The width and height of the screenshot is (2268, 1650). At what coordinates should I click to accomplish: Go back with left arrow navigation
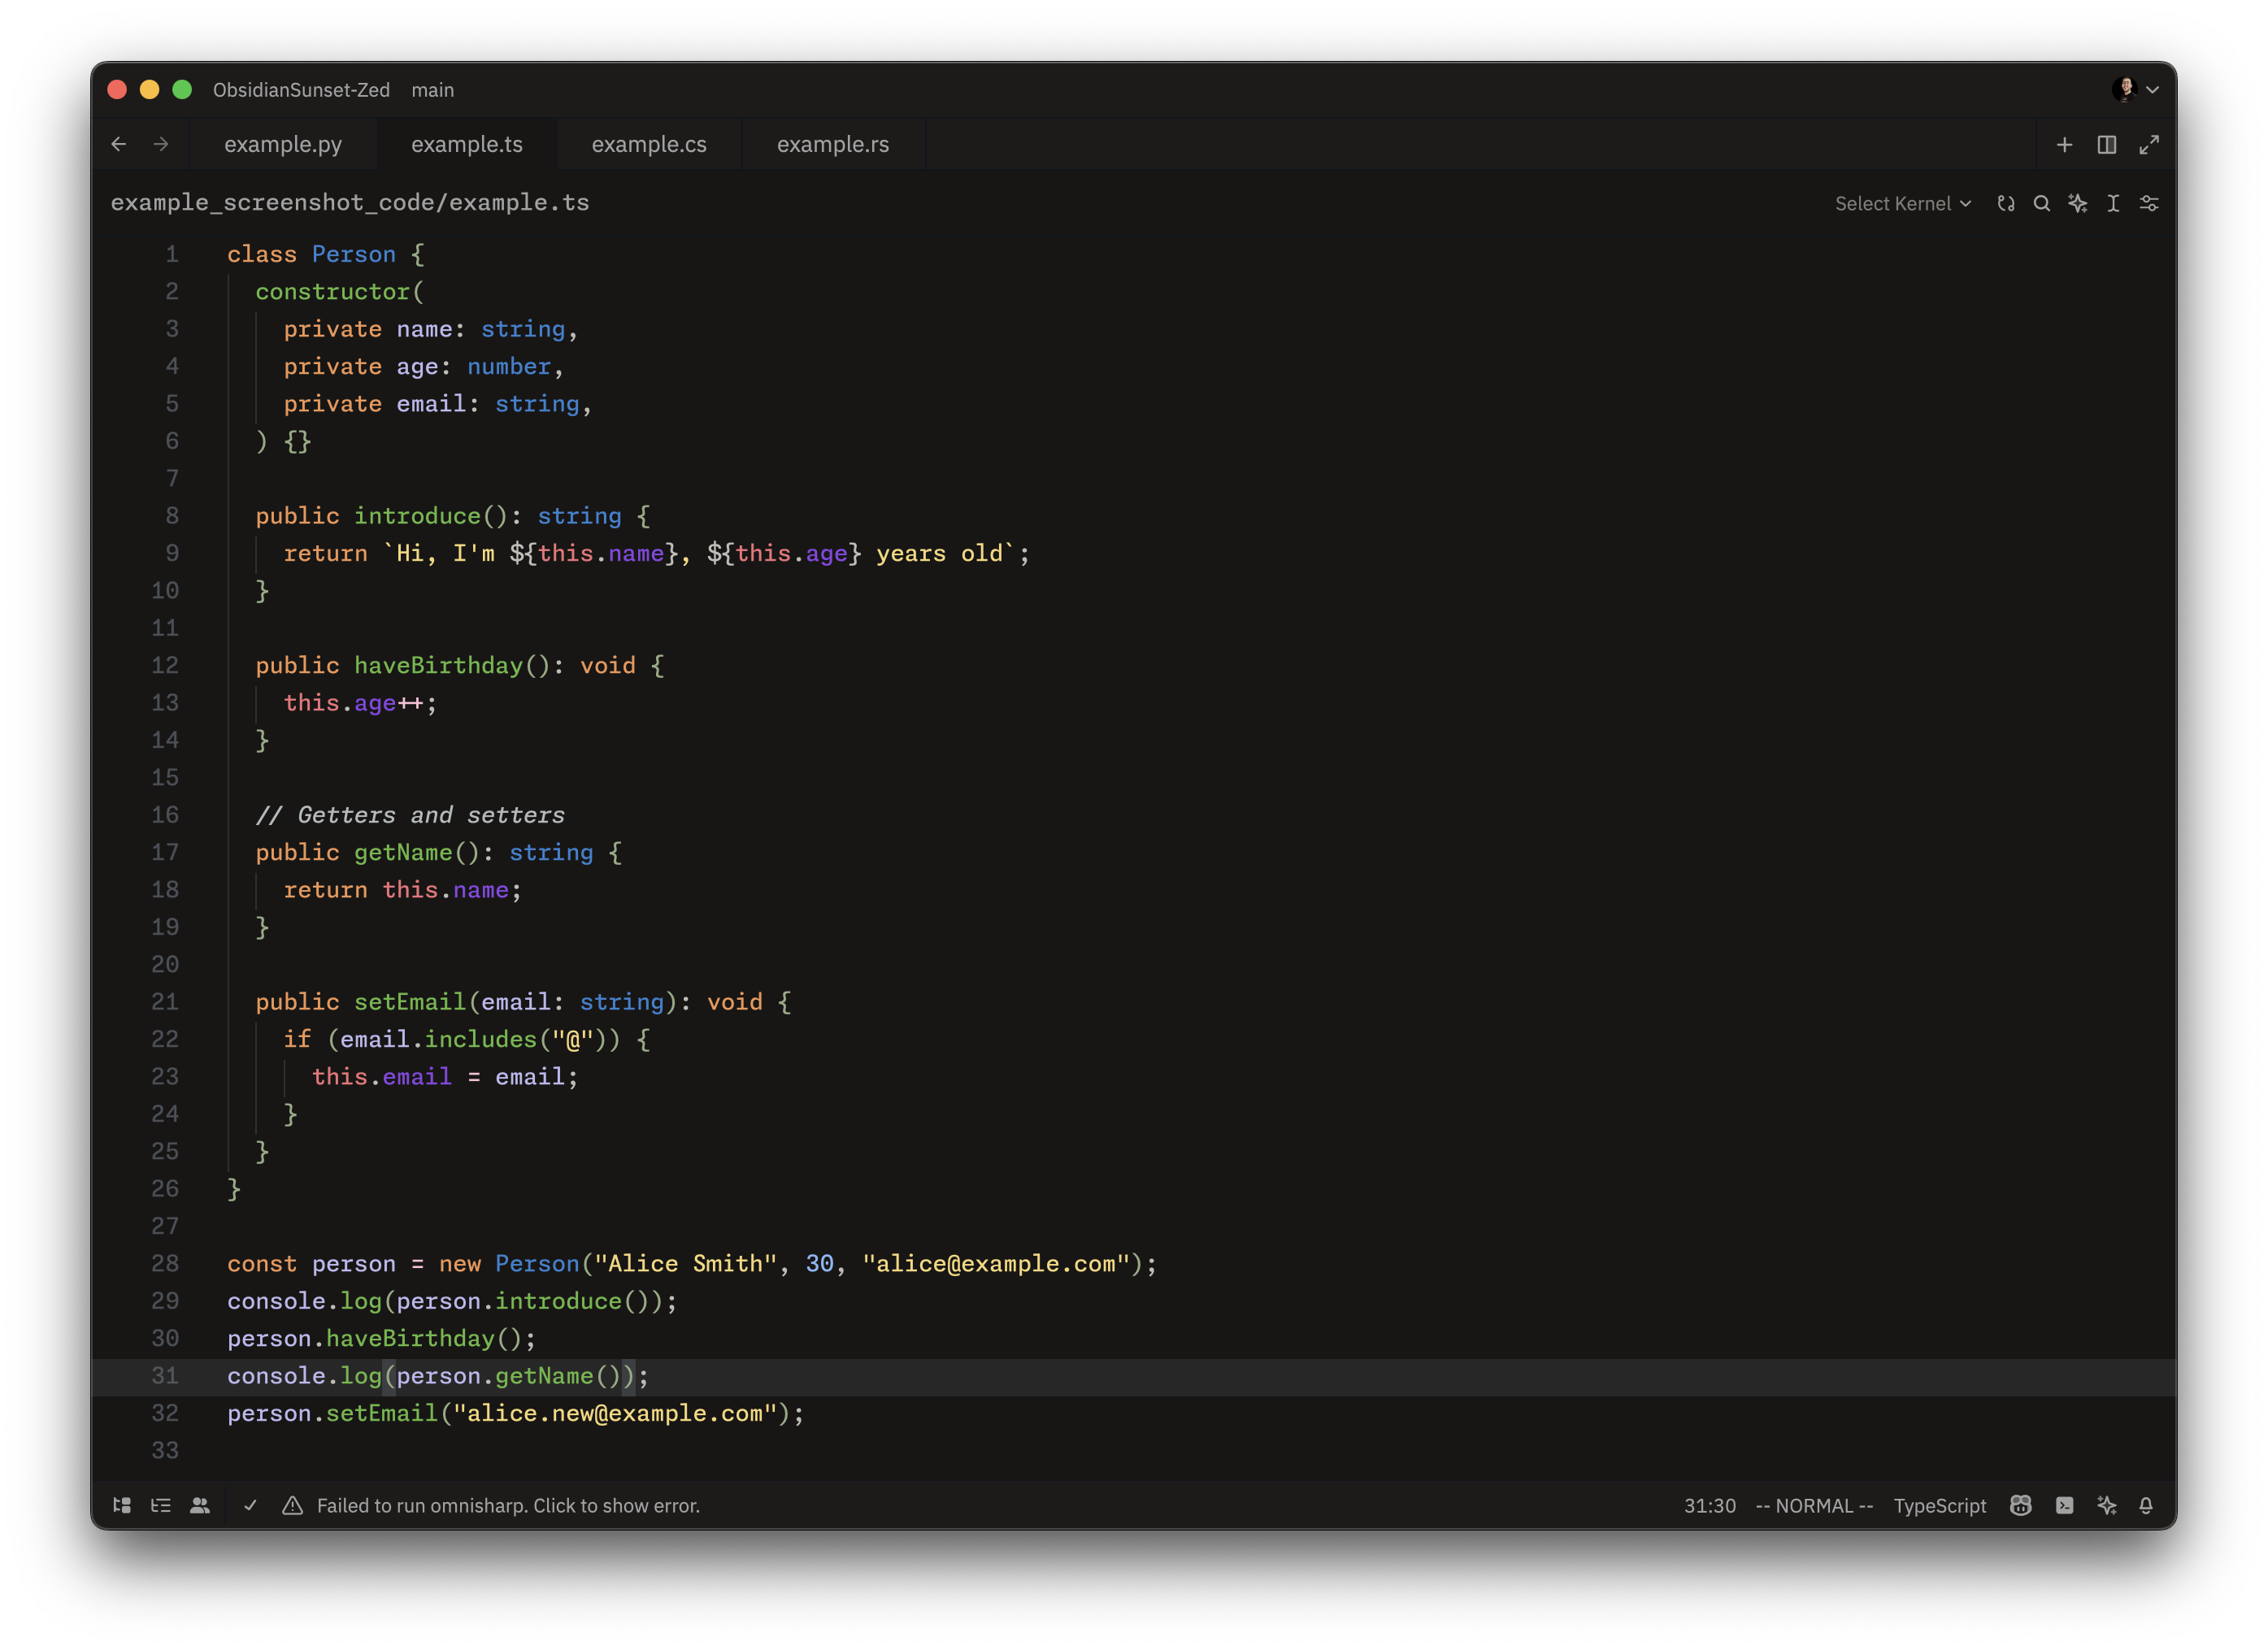(119, 144)
